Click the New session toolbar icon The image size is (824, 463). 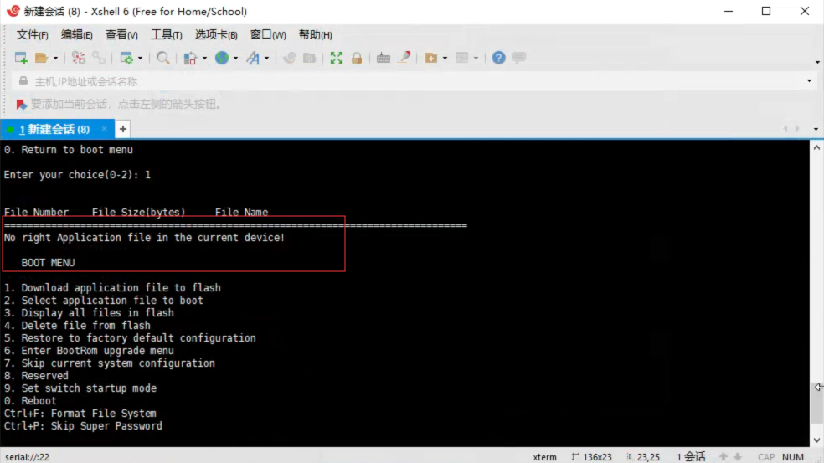tap(21, 58)
